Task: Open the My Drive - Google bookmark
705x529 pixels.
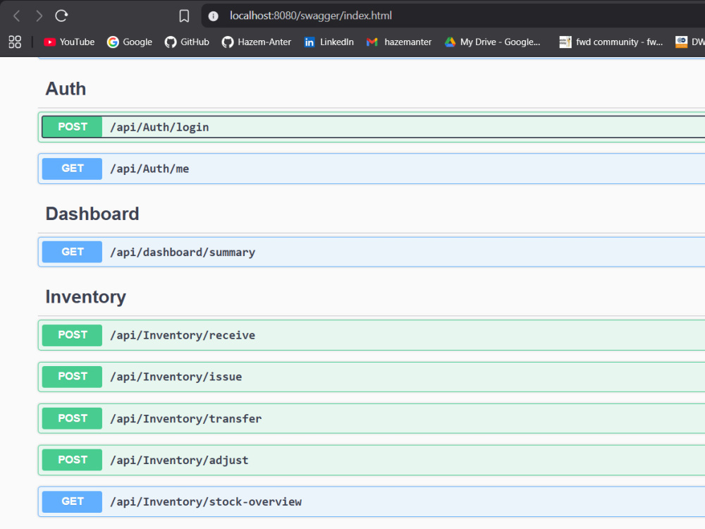Action: tap(492, 42)
